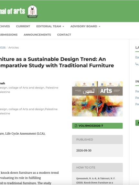139x185 pixels.
Task: Click the university logo in the header
Action: [32, 11]
